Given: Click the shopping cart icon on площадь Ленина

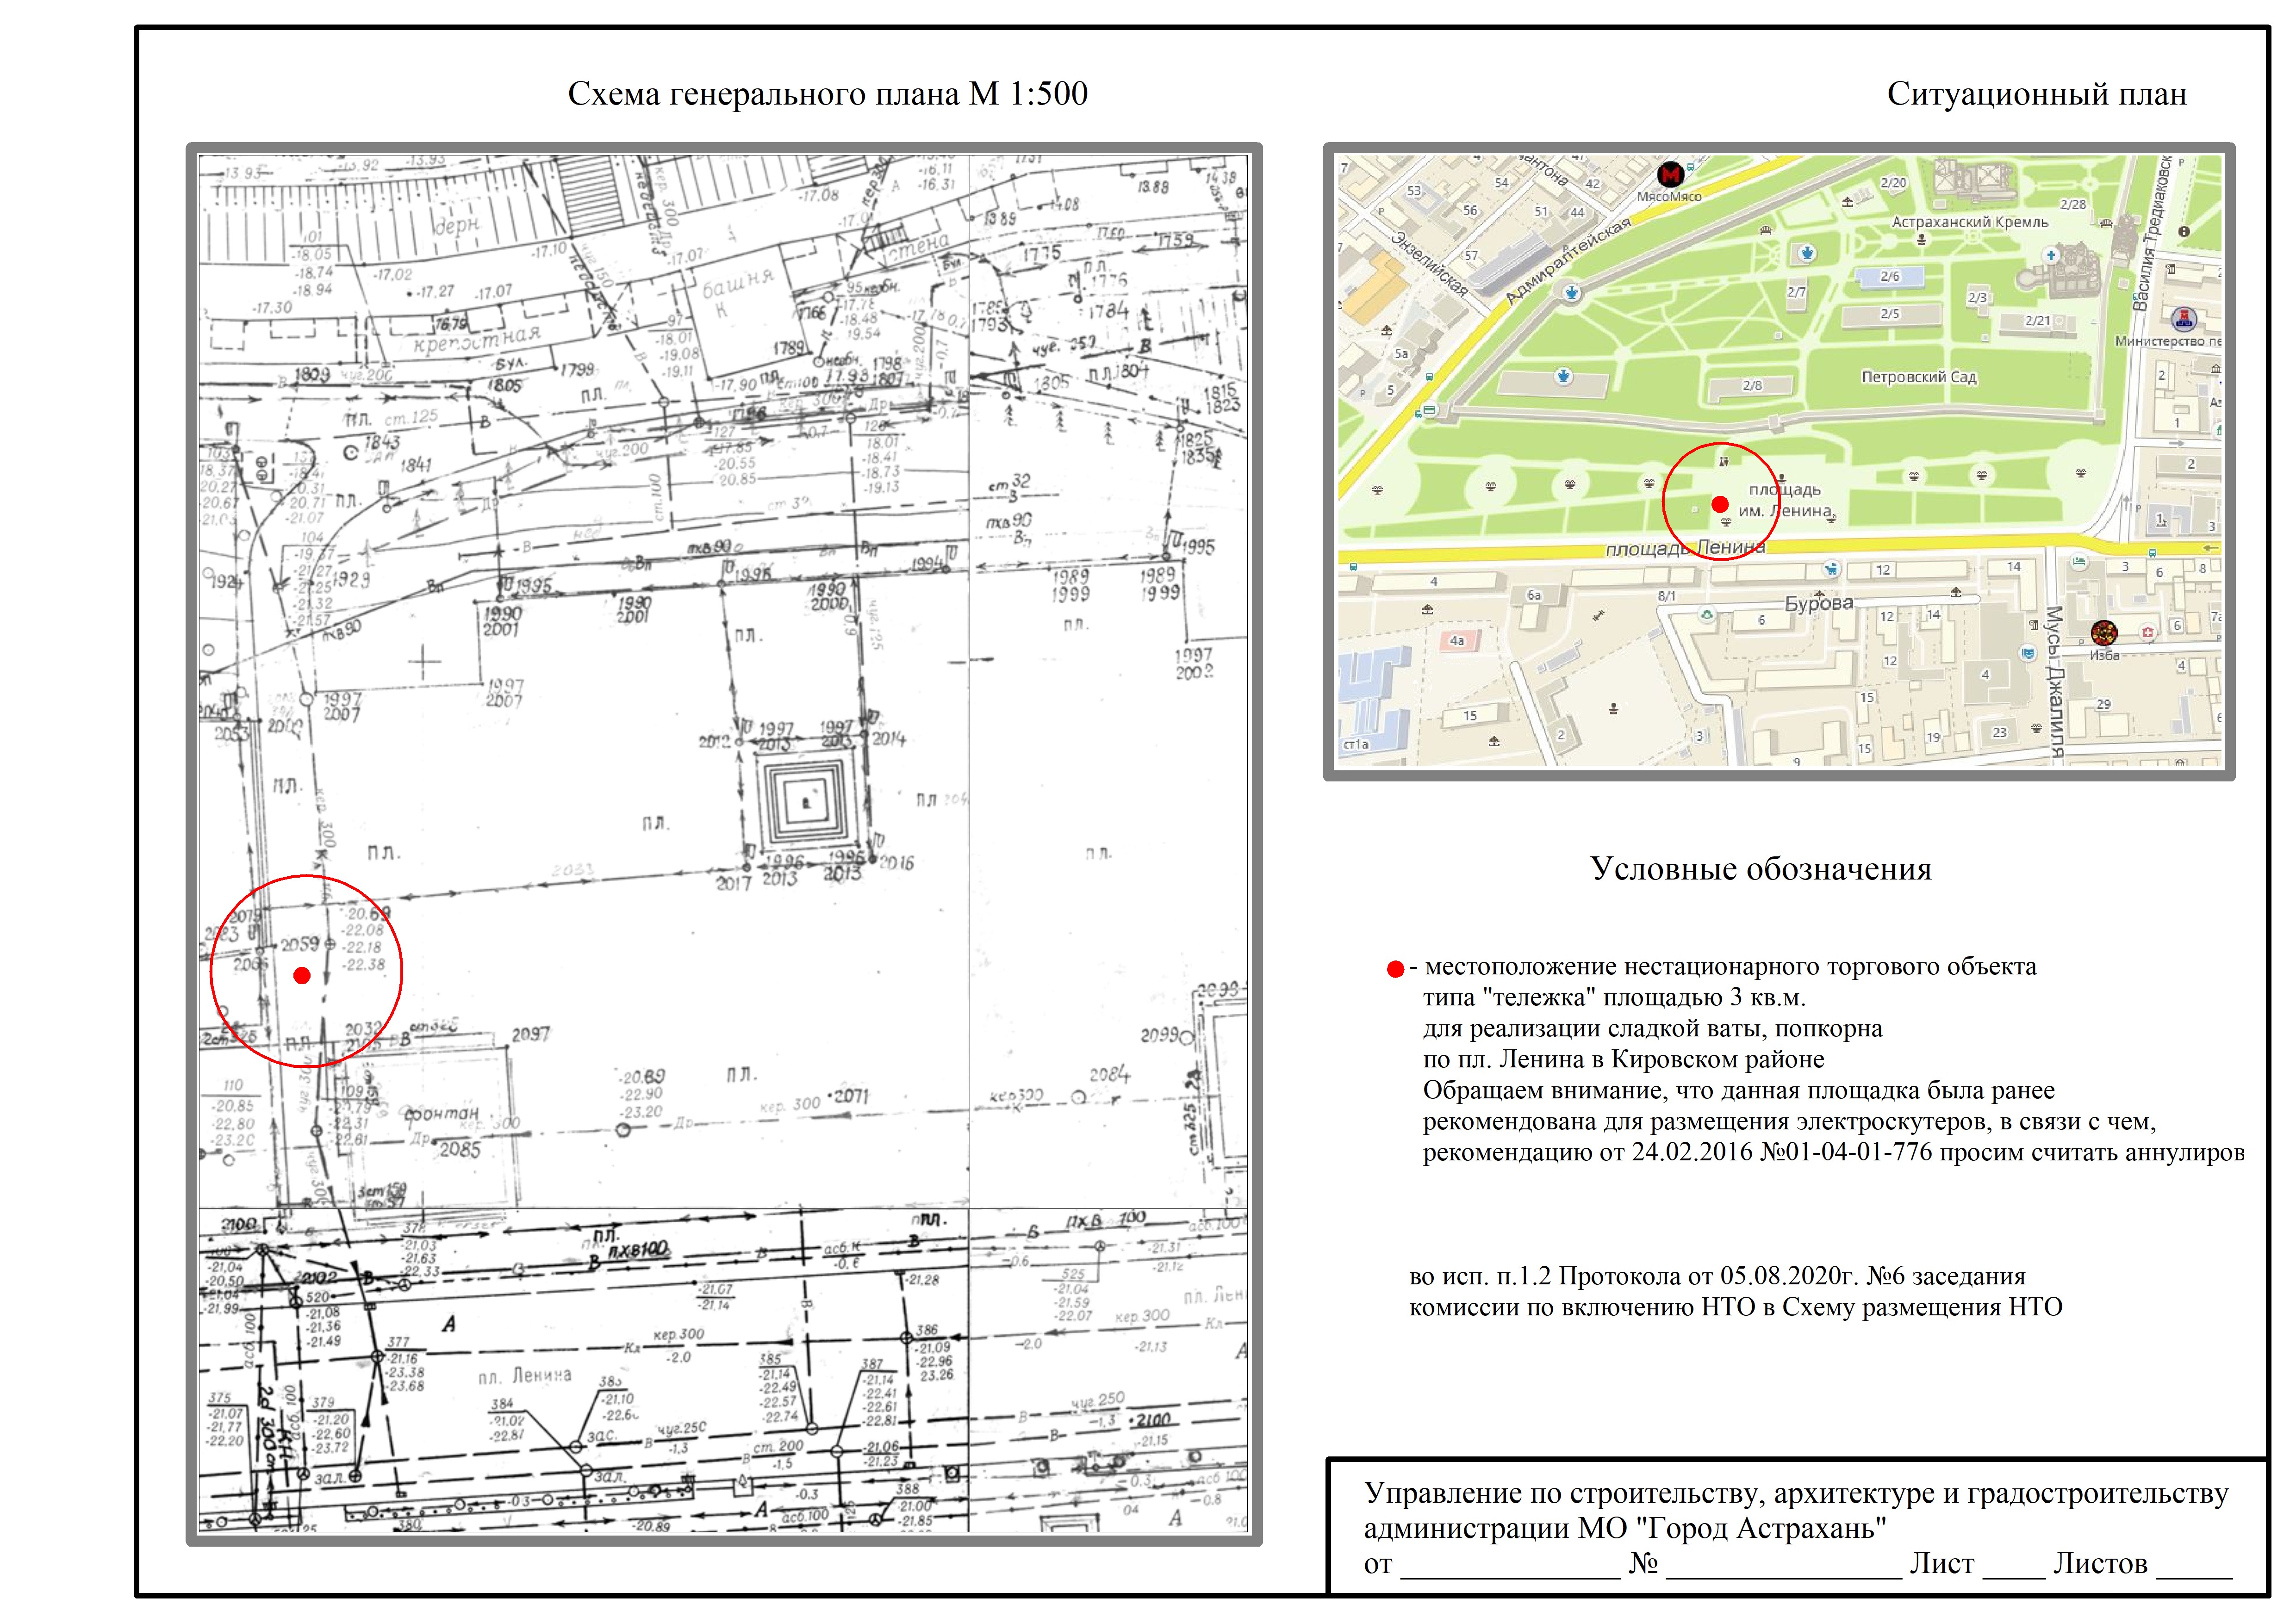Looking at the screenshot, I should 1831,568.
